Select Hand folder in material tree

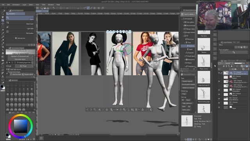190,49
